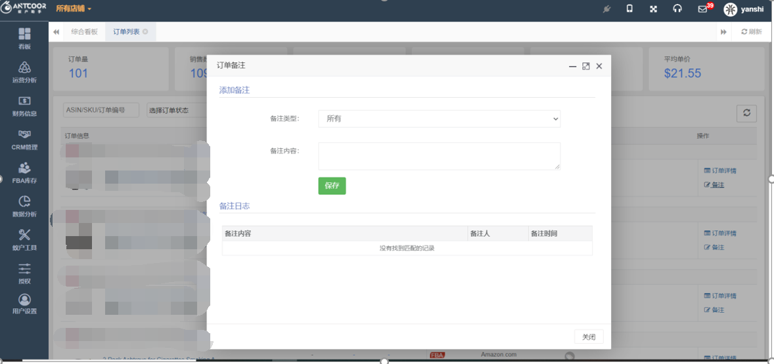Viewport: 774px width, 364px height.
Task: Open 财务信息 finance sidebar icon
Action: pyautogui.click(x=24, y=106)
